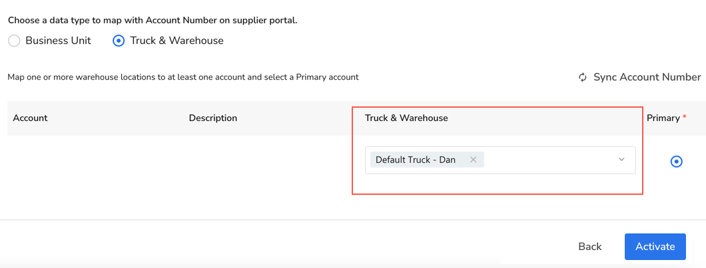706x268 pixels.
Task: Click the Primary column header
Action: click(663, 118)
